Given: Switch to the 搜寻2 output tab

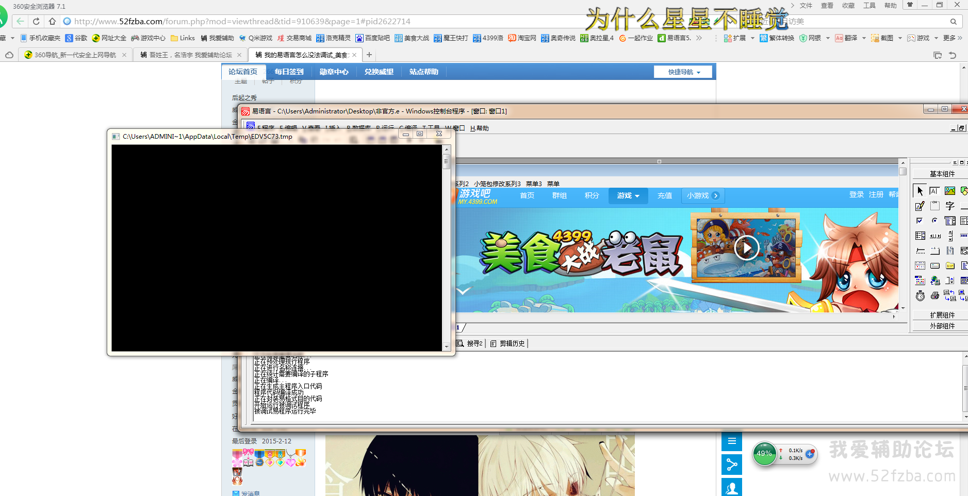Looking at the screenshot, I should [470, 343].
